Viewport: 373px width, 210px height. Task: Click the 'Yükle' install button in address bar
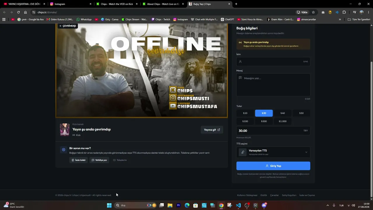click(x=302, y=12)
